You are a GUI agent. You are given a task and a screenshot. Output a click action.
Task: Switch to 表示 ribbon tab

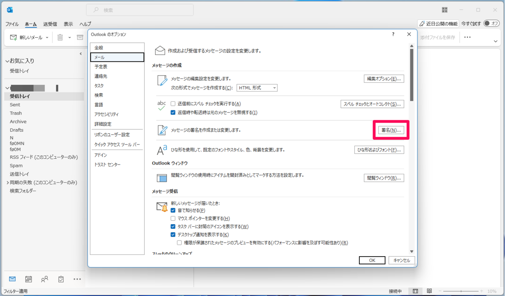pos(68,24)
